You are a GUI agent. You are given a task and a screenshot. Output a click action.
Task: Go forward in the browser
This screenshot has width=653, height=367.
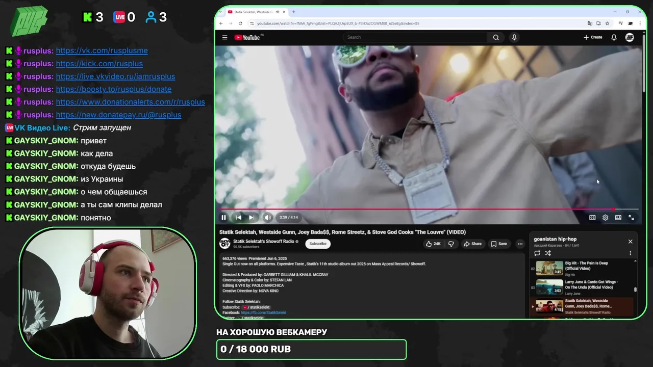pyautogui.click(x=231, y=23)
